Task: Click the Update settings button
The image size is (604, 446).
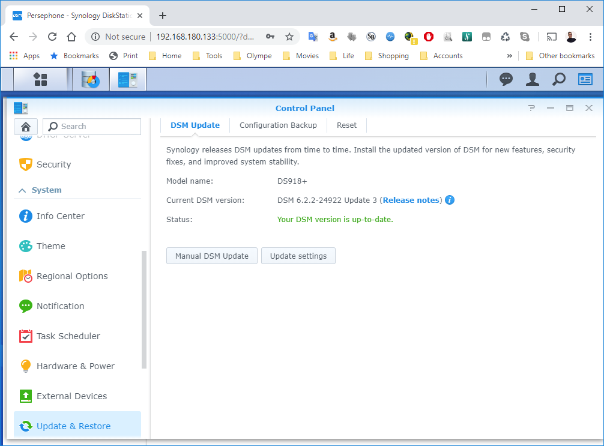Action: (x=298, y=256)
